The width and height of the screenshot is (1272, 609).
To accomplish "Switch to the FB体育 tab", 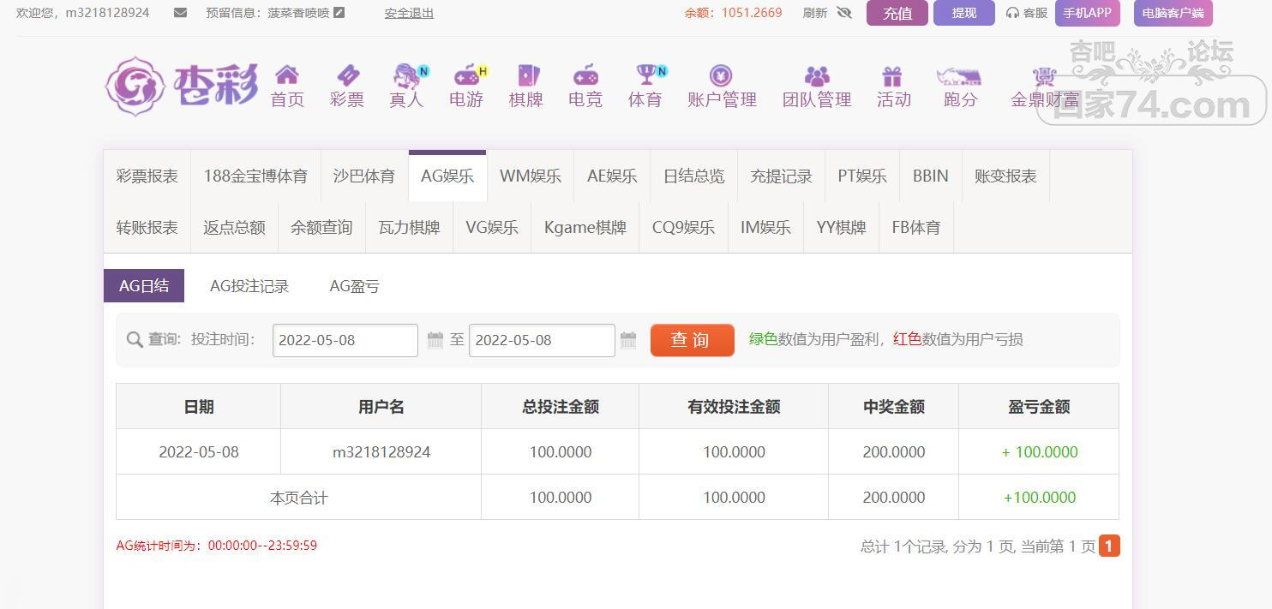I will [916, 227].
